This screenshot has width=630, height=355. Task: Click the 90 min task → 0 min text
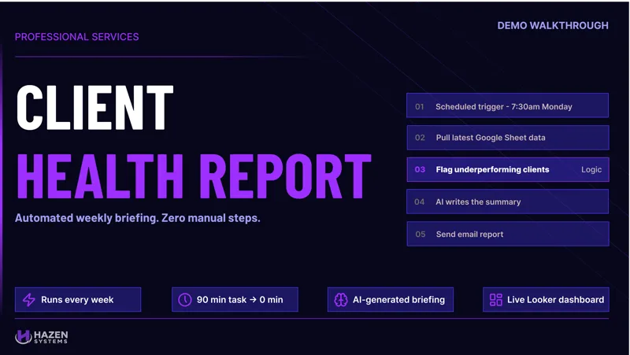240,300
